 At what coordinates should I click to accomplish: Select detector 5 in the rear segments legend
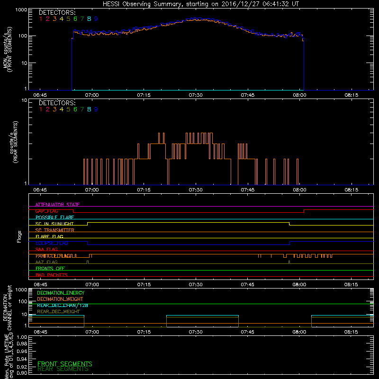(x=68, y=109)
